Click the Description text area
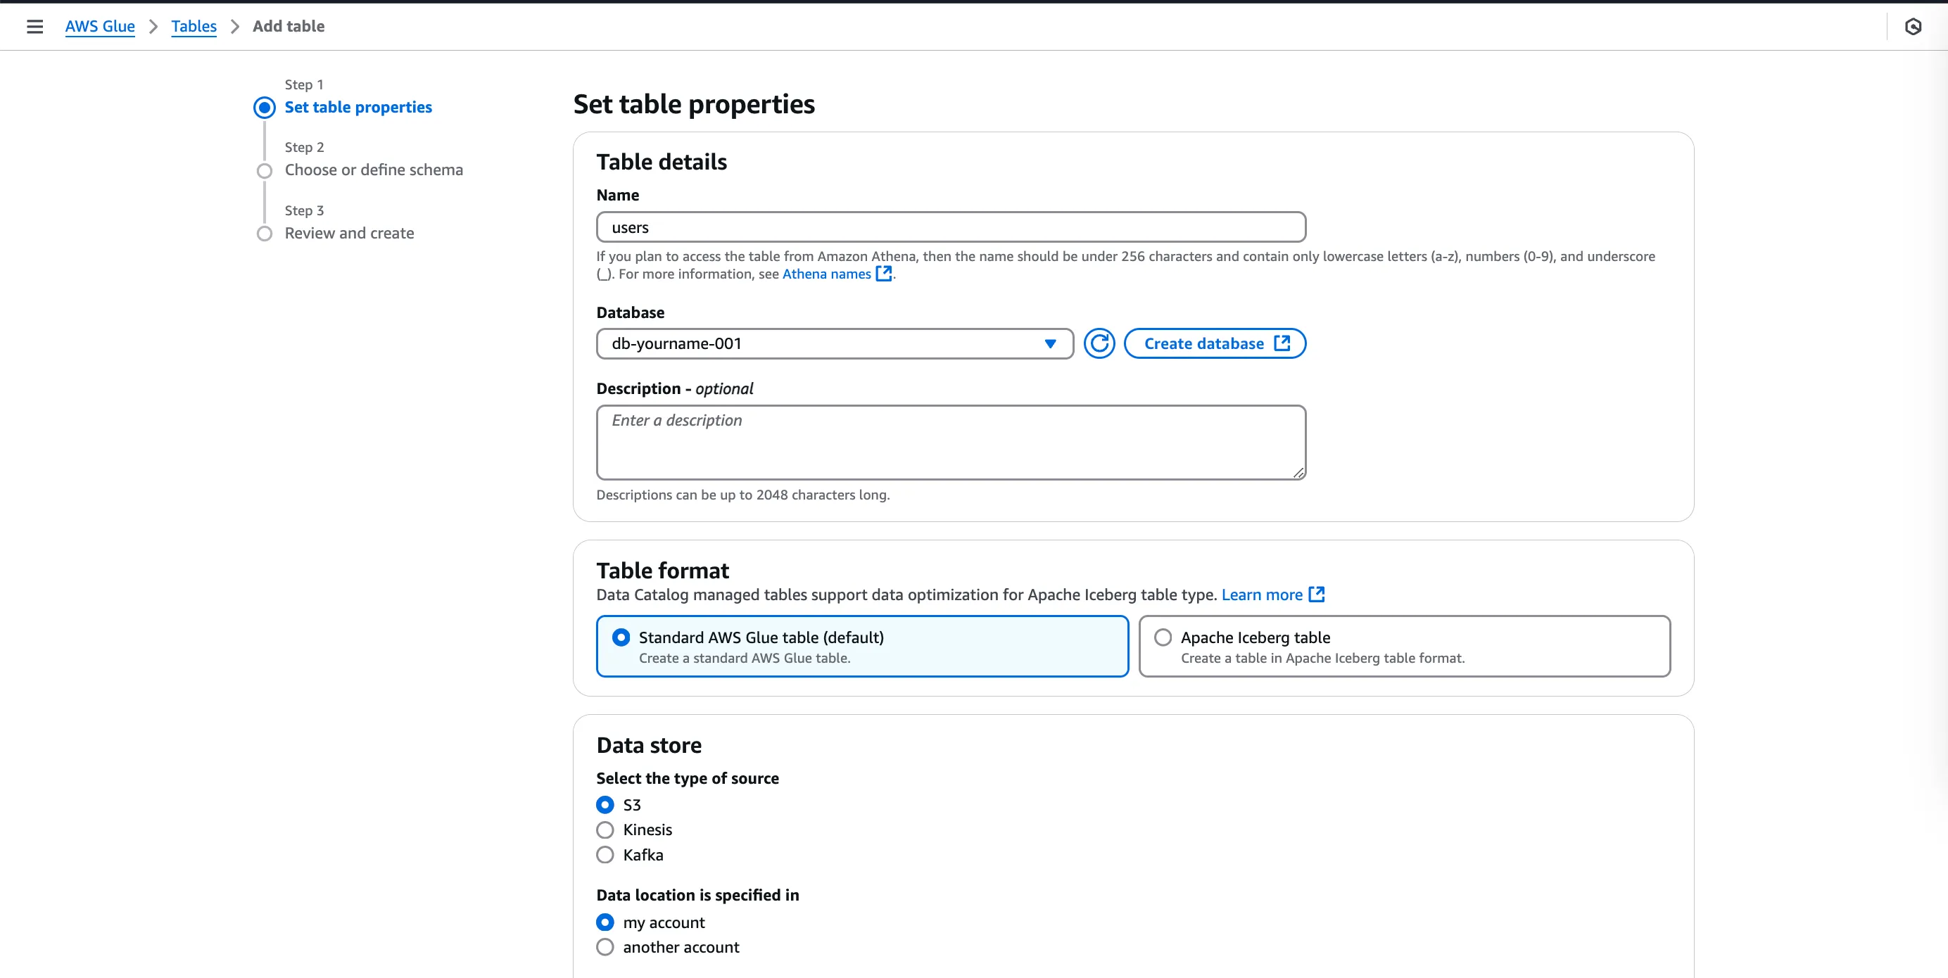 (x=951, y=443)
